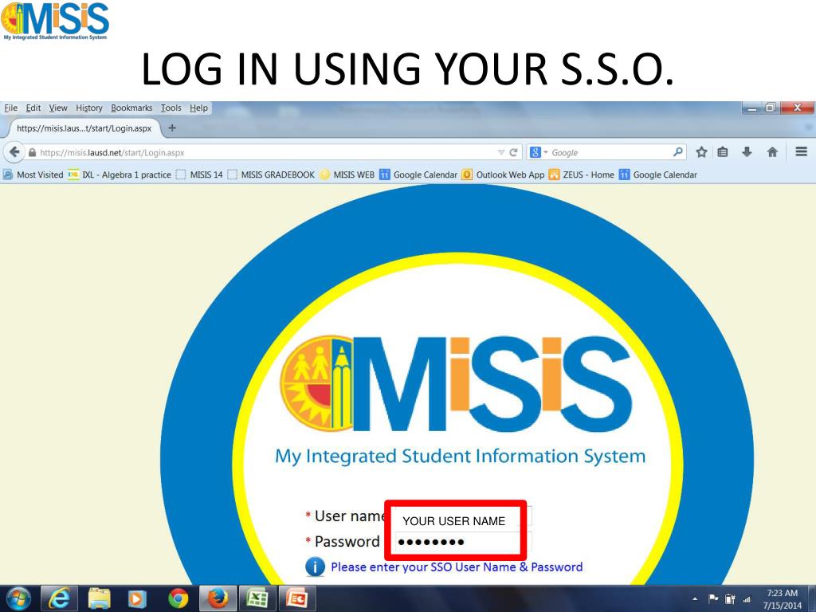Open the Tools menu
Screen dimensions: 816x612
(x=171, y=108)
